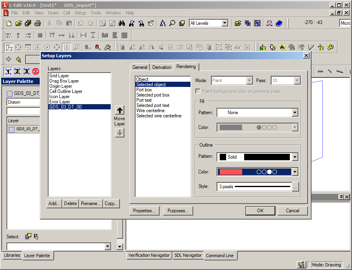Move the layer up with arrow button
This screenshot has width=352, height=270.
point(119,110)
